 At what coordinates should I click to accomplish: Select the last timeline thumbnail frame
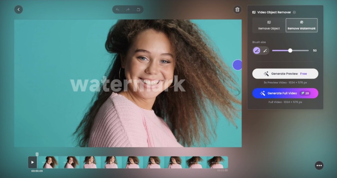[217, 162]
